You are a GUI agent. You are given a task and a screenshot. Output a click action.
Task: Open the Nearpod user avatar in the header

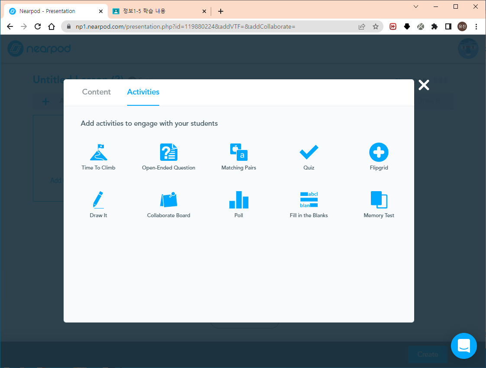(468, 49)
